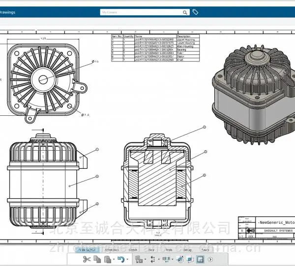Screen dimensions: 295x266
Task: Click the Ø13 diameter dimension label
Action: [95, 61]
